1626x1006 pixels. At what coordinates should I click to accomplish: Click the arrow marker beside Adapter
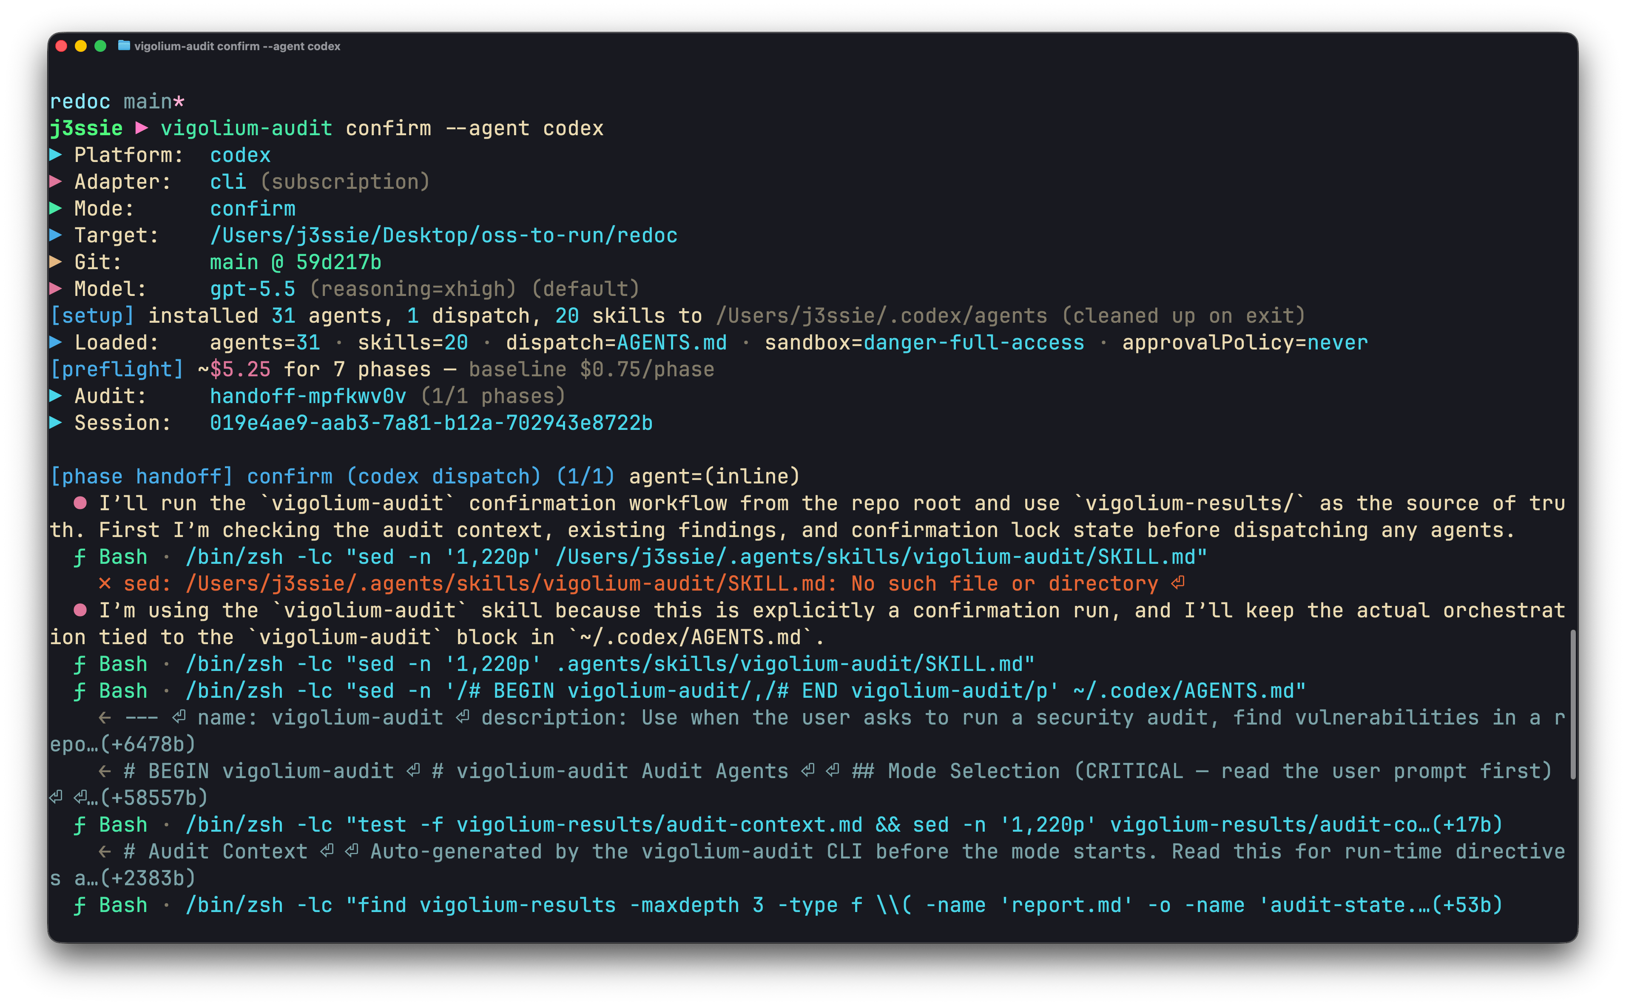[56, 181]
